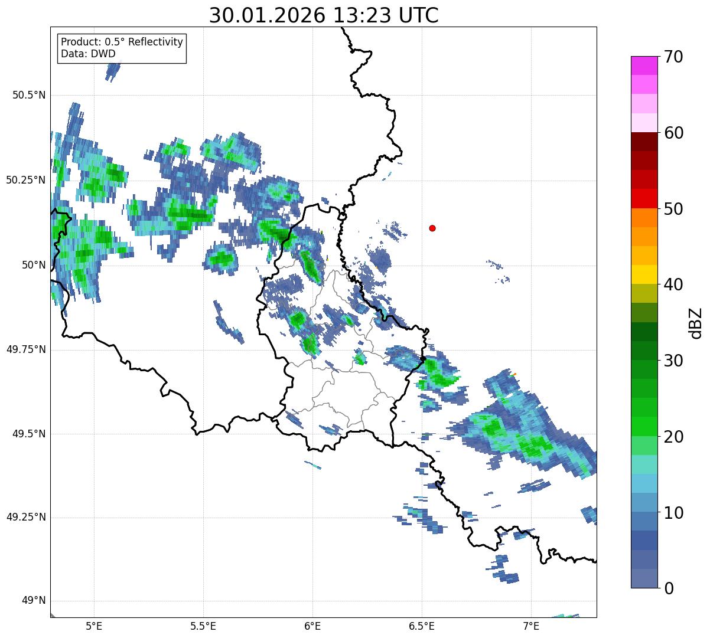Click the grayish-blue swatch at colorbar bottom
The width and height of the screenshot is (710, 638).
pos(644,578)
